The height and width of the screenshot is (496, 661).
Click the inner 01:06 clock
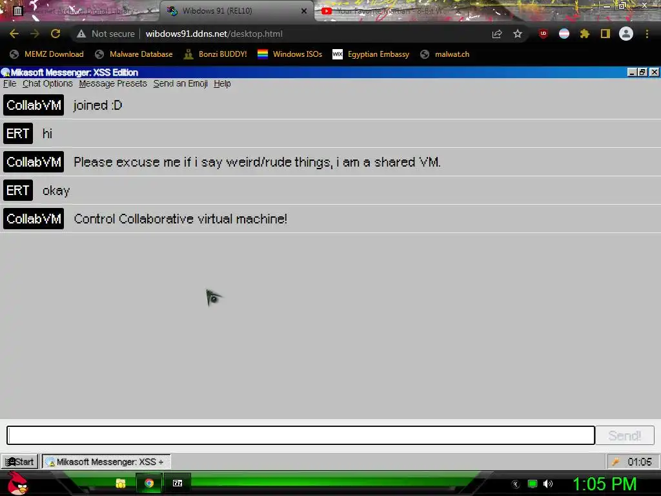640,462
